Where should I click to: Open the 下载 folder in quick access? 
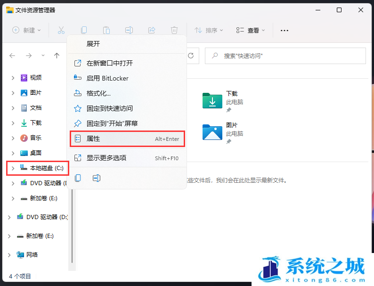pos(223,101)
